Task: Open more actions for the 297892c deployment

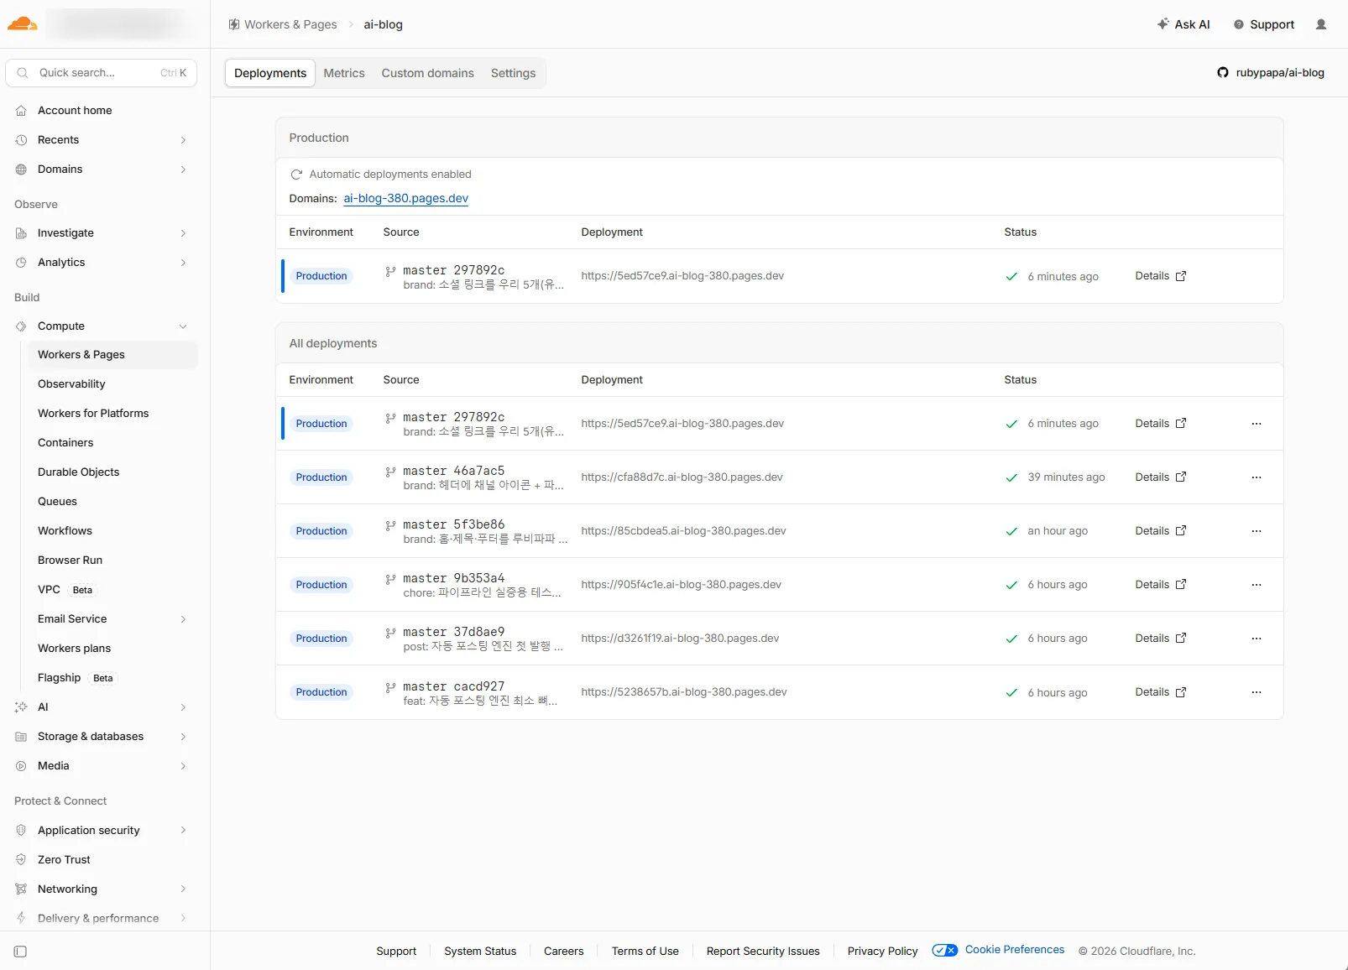Action: coord(1257,424)
